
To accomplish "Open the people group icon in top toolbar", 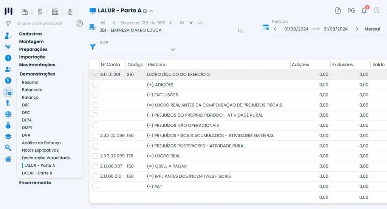I will click(25, 12).
